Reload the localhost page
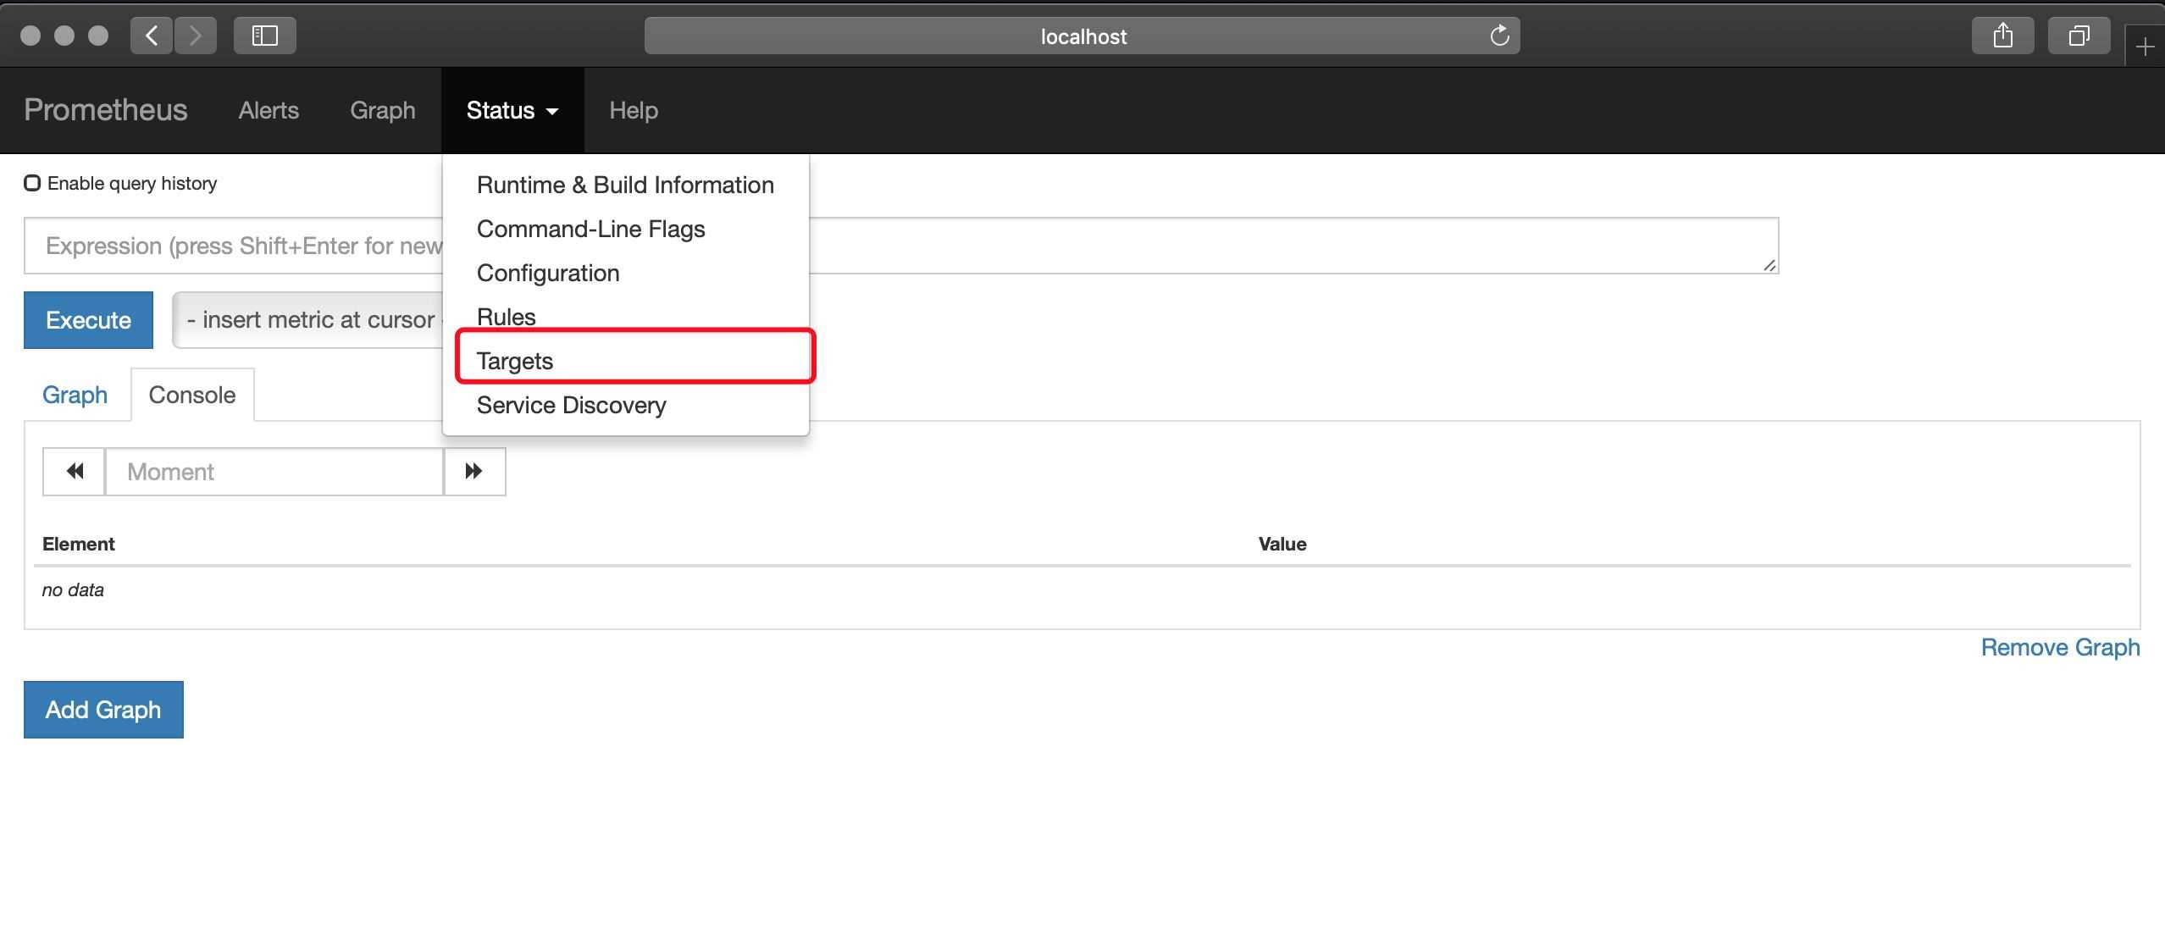The width and height of the screenshot is (2165, 935). tap(1499, 36)
